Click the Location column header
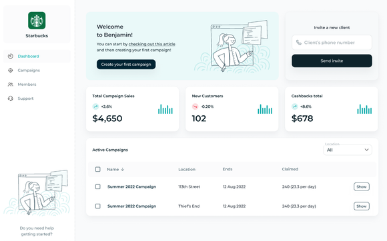This screenshot has height=241, width=387. (x=187, y=169)
